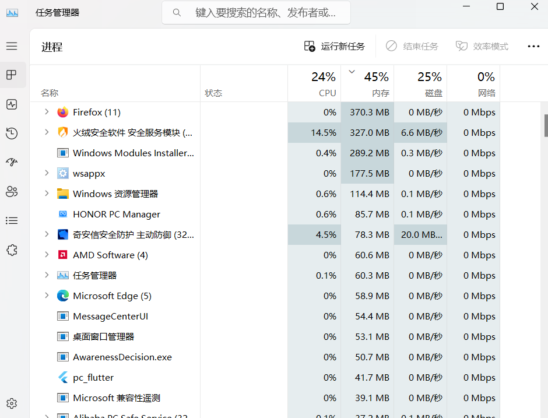Switch to the Users sidebar page
Image resolution: width=548 pixels, height=418 pixels.
(12, 191)
